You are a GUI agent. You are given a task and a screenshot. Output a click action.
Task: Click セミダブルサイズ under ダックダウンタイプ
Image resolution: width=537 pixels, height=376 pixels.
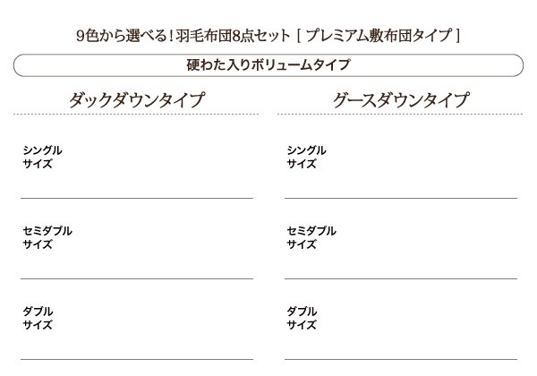[47, 237]
